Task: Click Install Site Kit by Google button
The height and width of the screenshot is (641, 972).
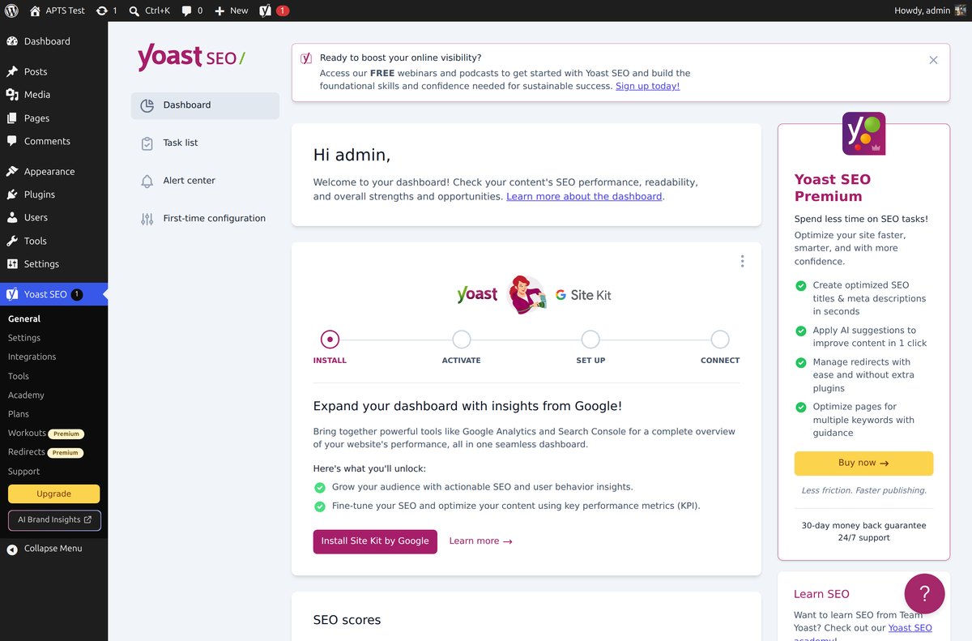Action: coord(375,541)
